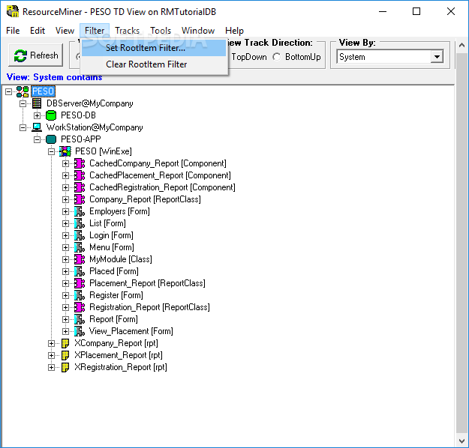Expand the MyModule [Class] node
This screenshot has height=448, width=469.
click(65, 259)
